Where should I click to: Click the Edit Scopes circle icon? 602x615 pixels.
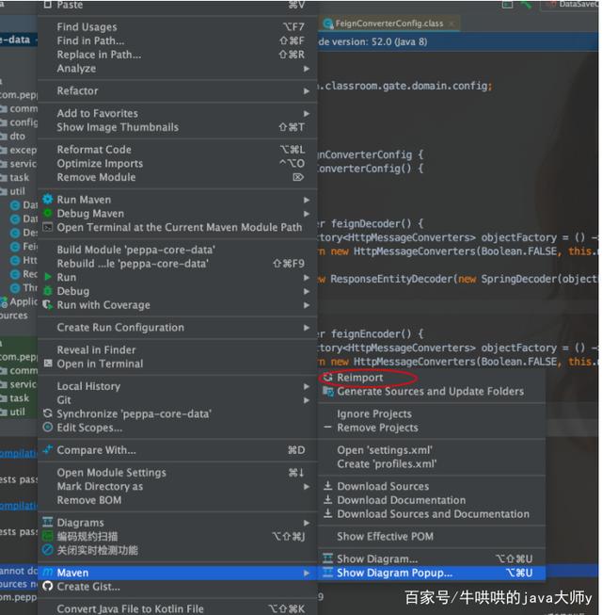tap(47, 428)
